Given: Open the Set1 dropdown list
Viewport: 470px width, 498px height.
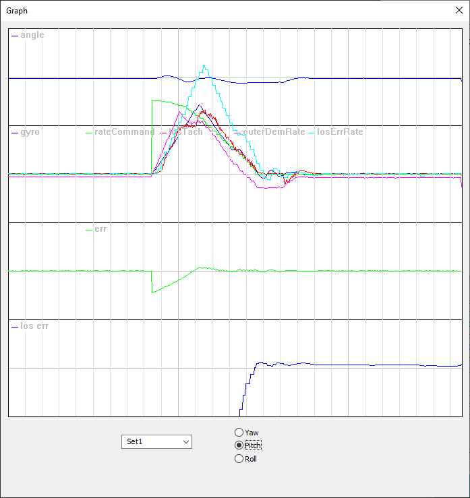Looking at the screenshot, I should pyautogui.click(x=157, y=441).
